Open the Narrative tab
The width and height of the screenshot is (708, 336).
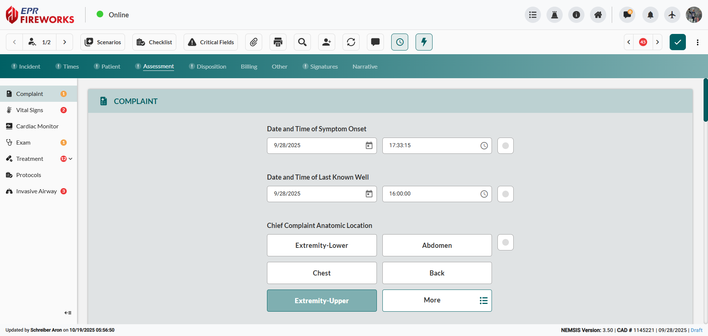point(365,67)
